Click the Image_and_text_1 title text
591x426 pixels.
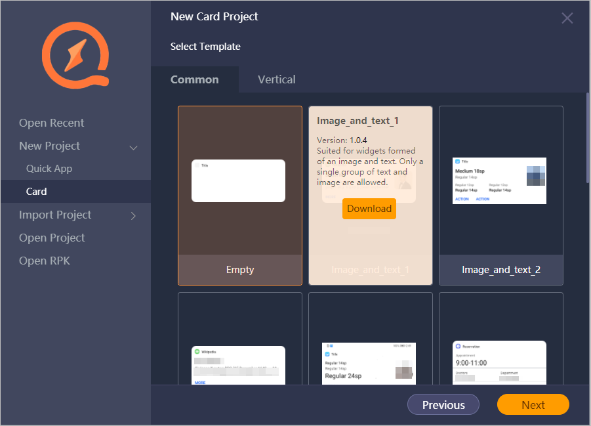pyautogui.click(x=357, y=121)
